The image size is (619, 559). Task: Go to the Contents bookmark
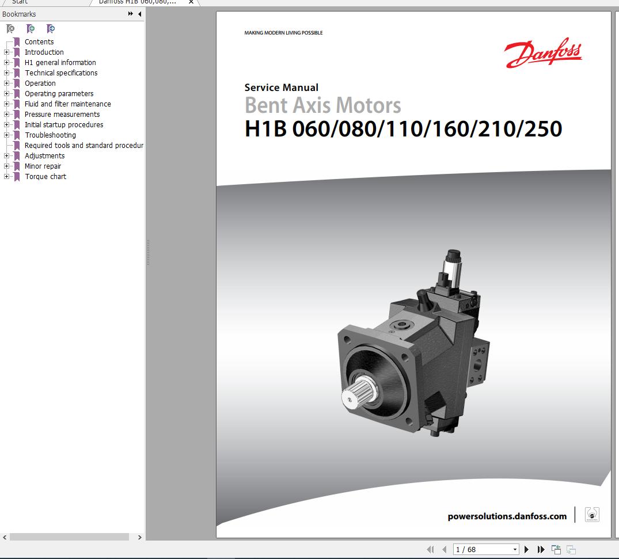[x=39, y=41]
